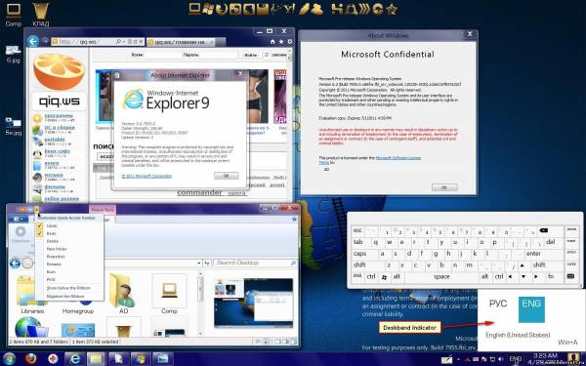Open the Internet Explorer tools gear
586x366 pixels.
coord(289,42)
